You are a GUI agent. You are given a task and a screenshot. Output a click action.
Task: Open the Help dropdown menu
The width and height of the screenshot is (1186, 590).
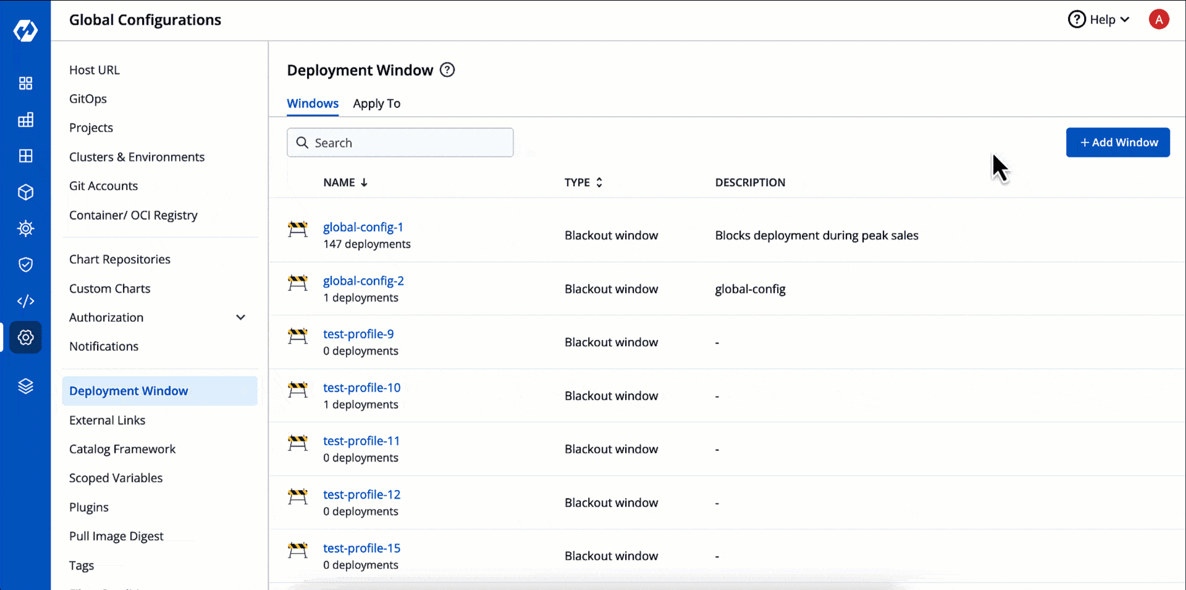point(1099,20)
